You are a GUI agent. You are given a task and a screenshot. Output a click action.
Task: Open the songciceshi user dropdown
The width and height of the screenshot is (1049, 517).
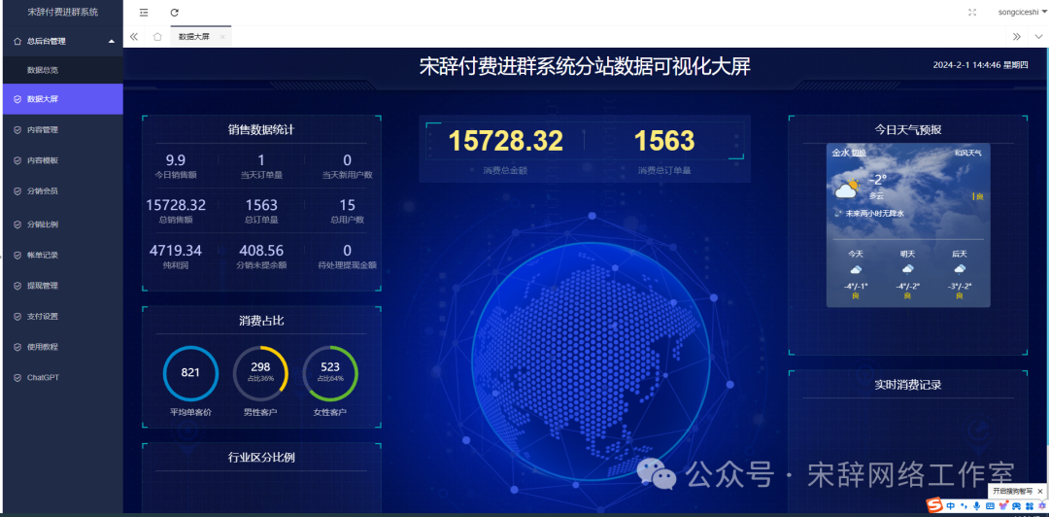(1023, 12)
